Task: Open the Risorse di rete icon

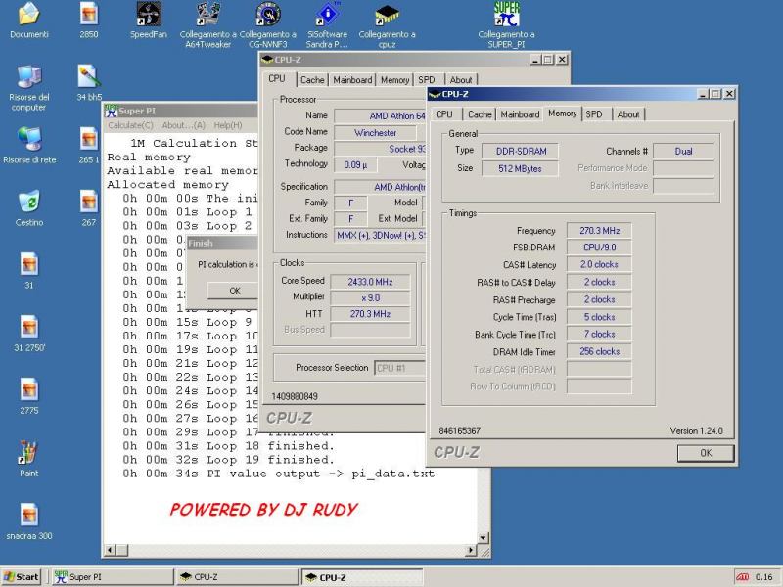Action: (29, 139)
